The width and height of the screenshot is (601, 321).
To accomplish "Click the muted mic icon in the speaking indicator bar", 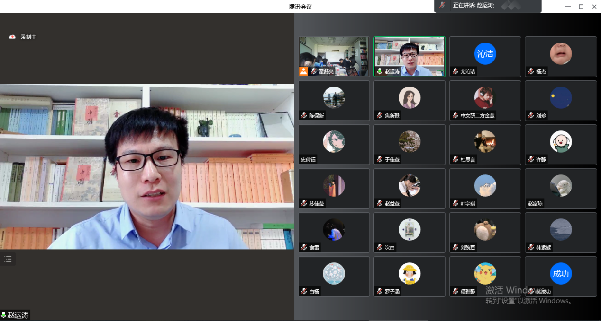I will tap(442, 5).
